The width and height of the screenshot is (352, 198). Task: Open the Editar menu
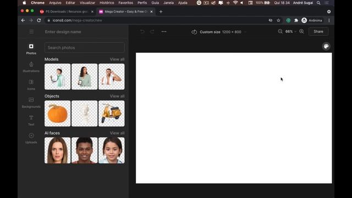pos(70,3)
